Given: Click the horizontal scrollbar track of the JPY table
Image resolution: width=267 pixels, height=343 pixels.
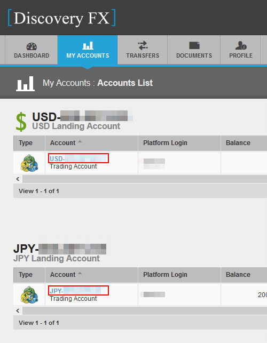Looking at the screenshot, I should pos(145,310).
